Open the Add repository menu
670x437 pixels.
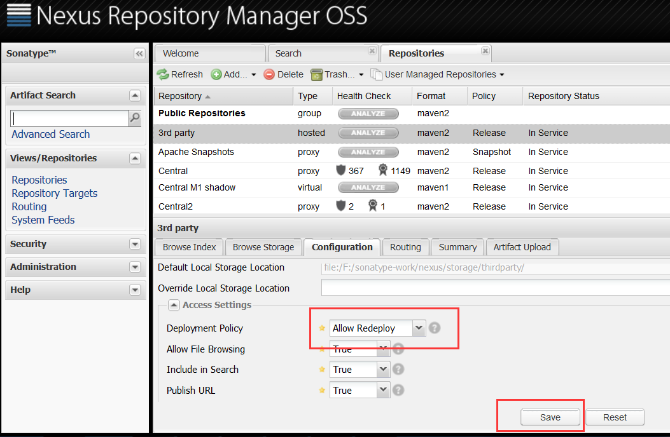pos(234,74)
